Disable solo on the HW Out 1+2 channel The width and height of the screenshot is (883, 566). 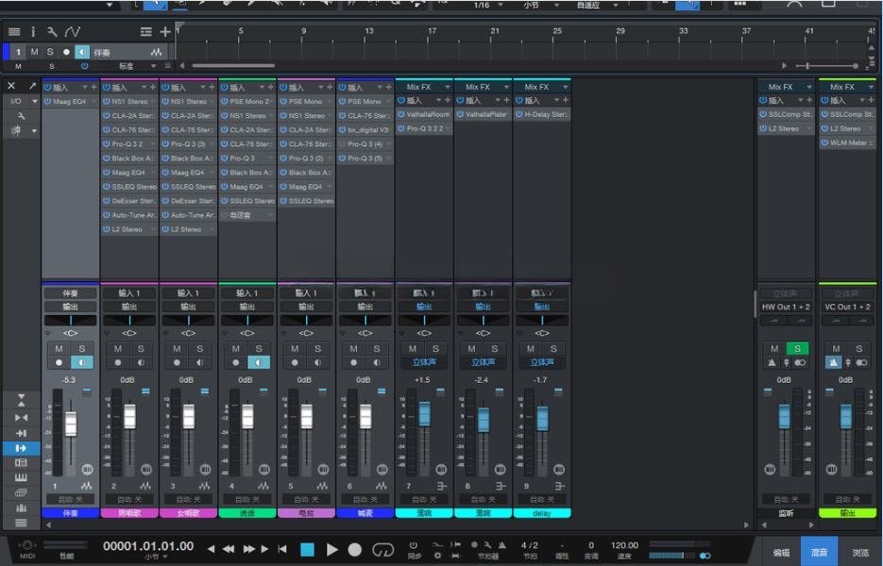[x=797, y=349]
